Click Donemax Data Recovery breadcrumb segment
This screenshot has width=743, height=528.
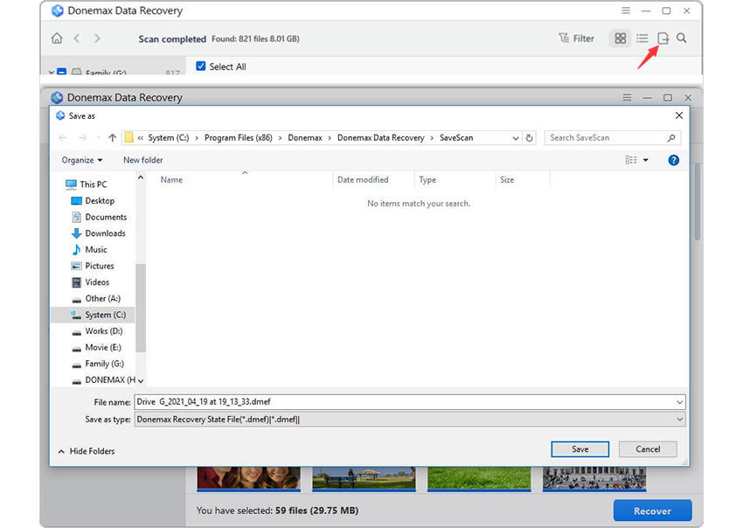tap(380, 138)
